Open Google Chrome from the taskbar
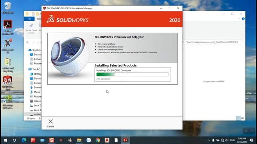The width and height of the screenshot is (257, 144). [98, 140]
